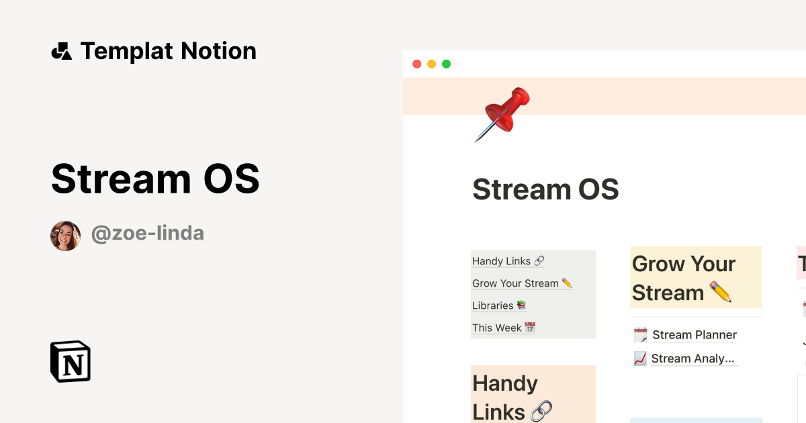Click the @zoe-linda username
Viewport: 806px width, 423px height.
[x=148, y=233]
